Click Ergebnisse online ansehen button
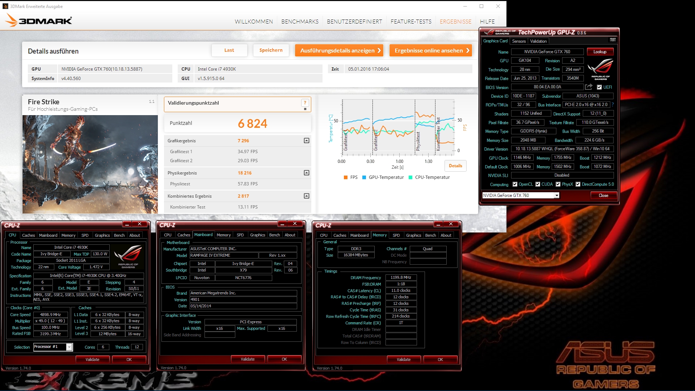The width and height of the screenshot is (695, 391). (x=431, y=50)
